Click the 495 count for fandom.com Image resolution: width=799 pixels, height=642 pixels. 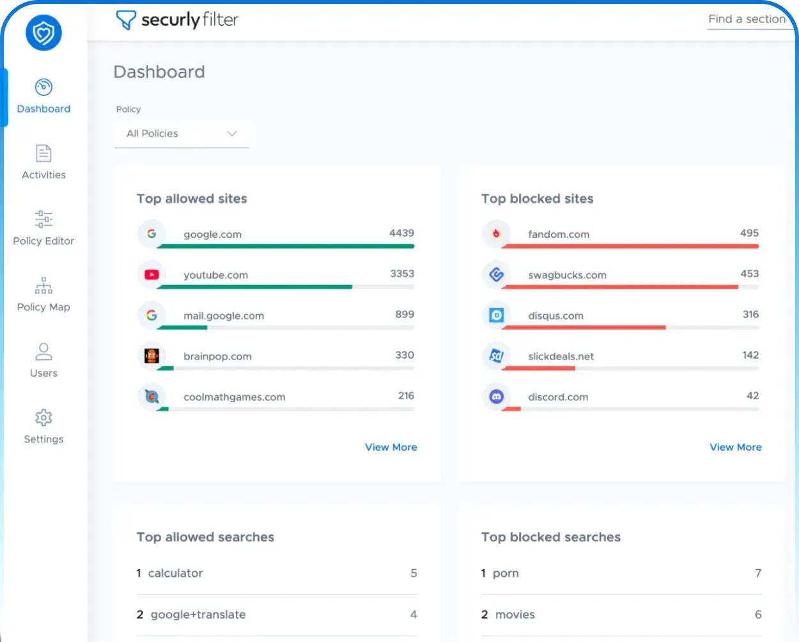point(749,233)
